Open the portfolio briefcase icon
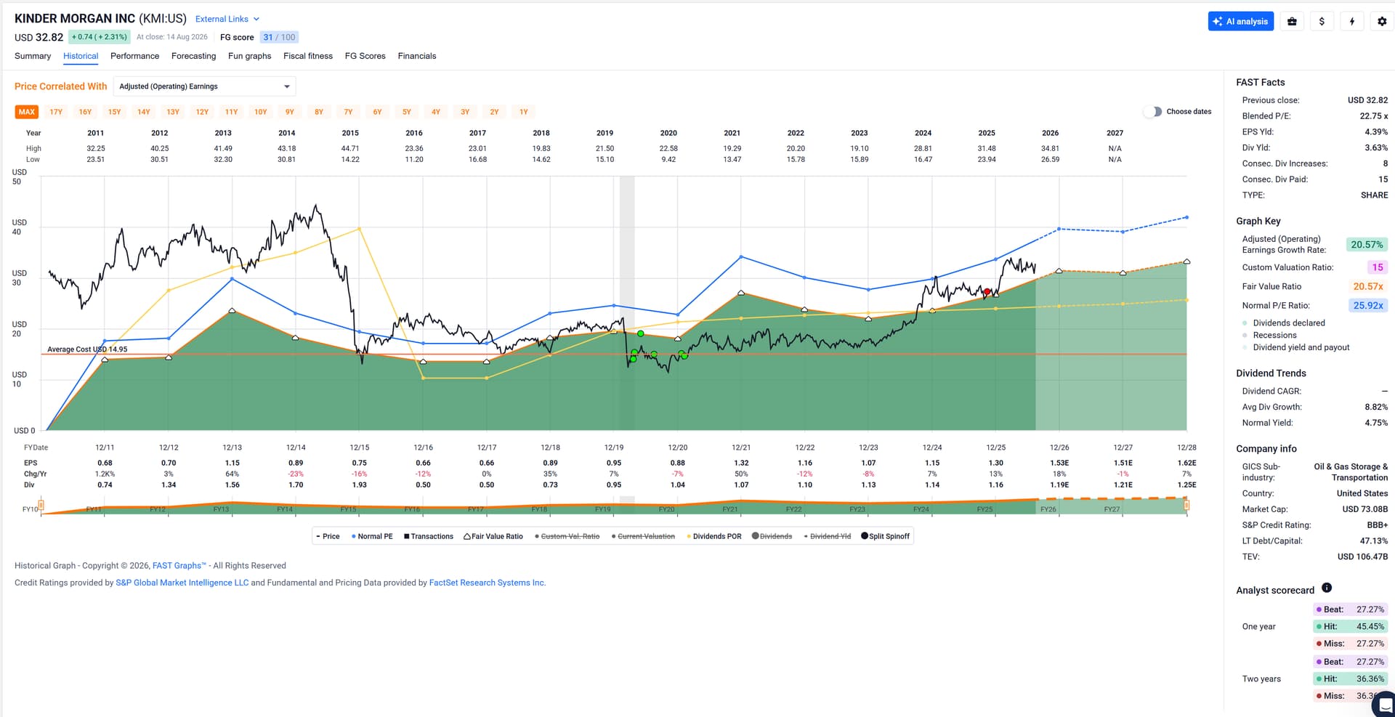This screenshot has width=1395, height=717. click(1292, 22)
